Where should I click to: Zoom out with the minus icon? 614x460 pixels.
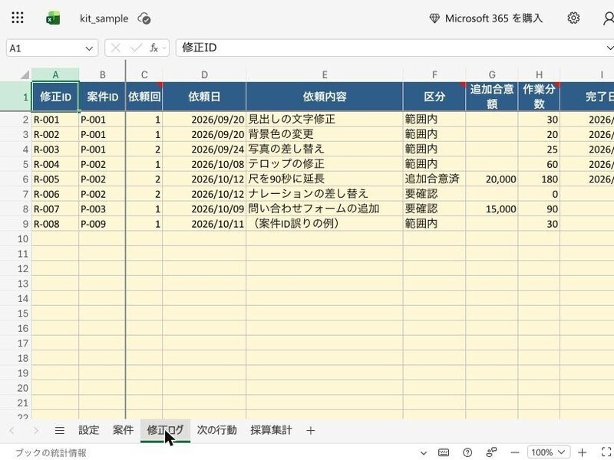515,452
